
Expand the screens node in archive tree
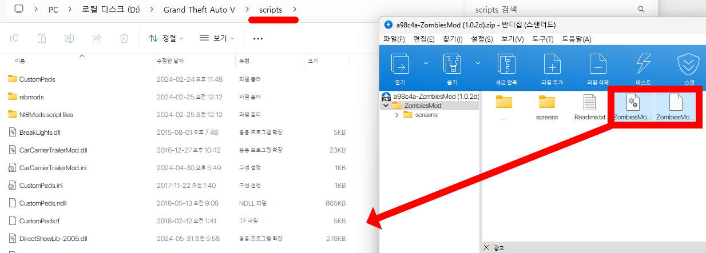tap(397, 115)
